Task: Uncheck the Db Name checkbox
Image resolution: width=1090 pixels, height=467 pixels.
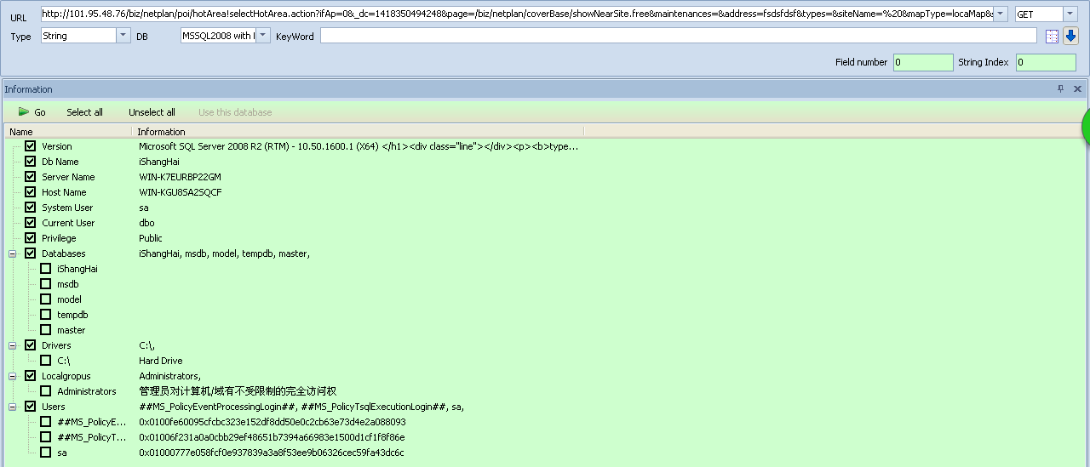Action: (x=31, y=162)
